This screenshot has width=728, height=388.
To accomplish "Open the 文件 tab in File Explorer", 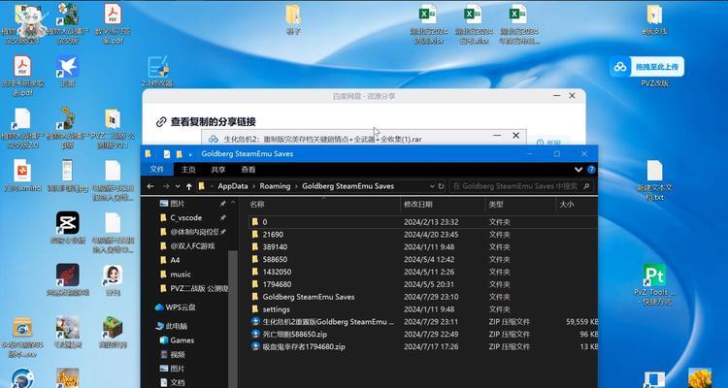I will click(x=157, y=170).
